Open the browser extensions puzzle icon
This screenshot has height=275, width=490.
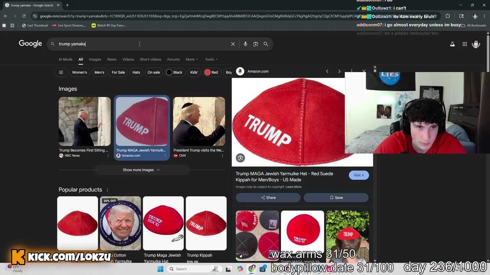point(448,16)
